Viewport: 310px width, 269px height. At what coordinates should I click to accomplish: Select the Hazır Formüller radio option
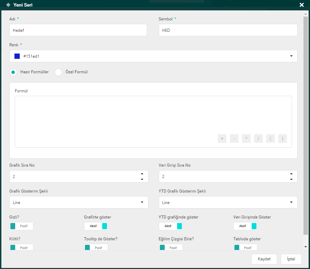13,72
